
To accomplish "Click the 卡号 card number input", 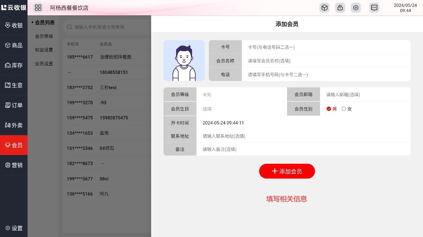I will (325, 47).
